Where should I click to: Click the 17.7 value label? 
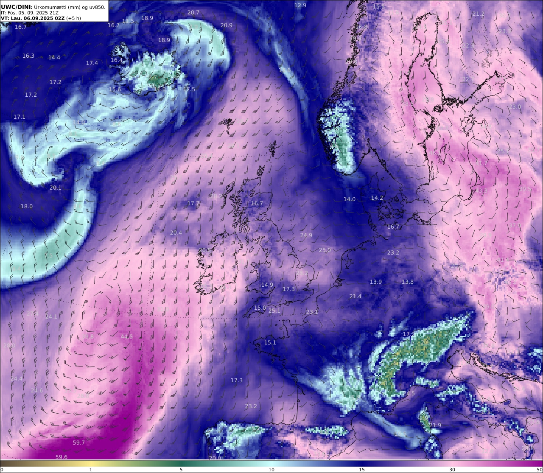pos(193,203)
